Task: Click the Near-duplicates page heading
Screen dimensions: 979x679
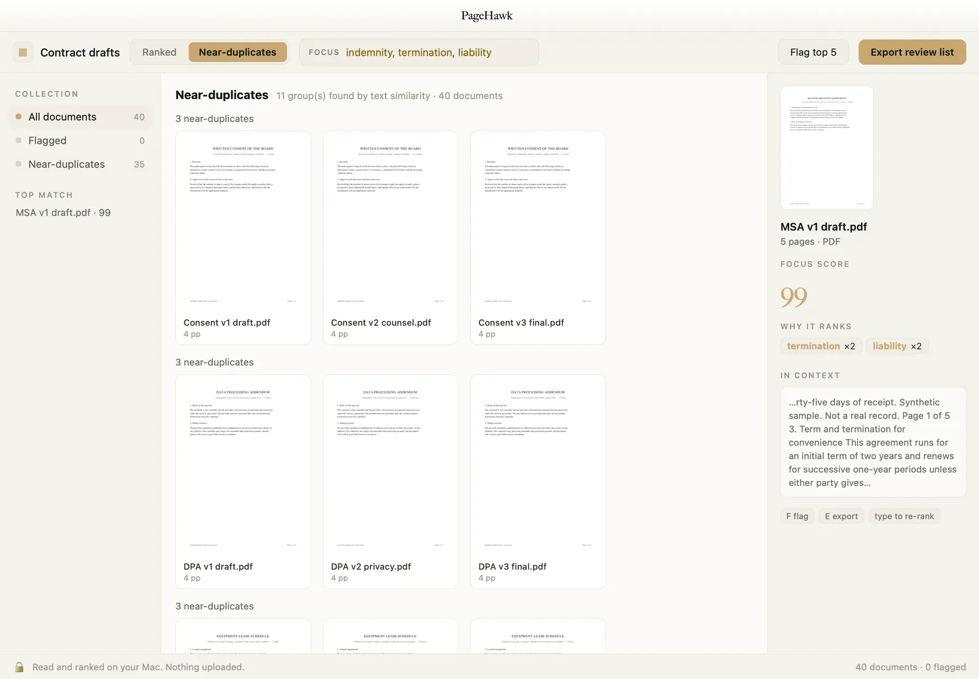Action: point(222,95)
